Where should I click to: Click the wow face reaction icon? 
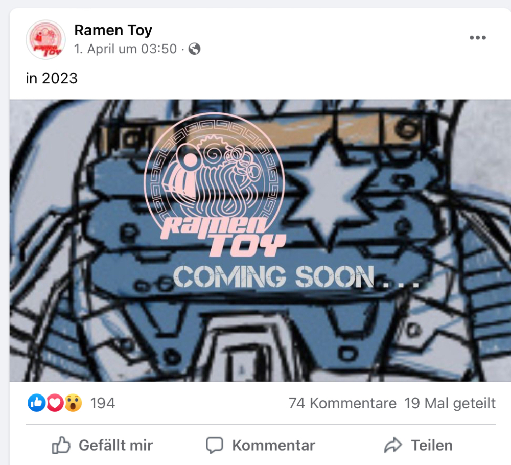(x=73, y=403)
